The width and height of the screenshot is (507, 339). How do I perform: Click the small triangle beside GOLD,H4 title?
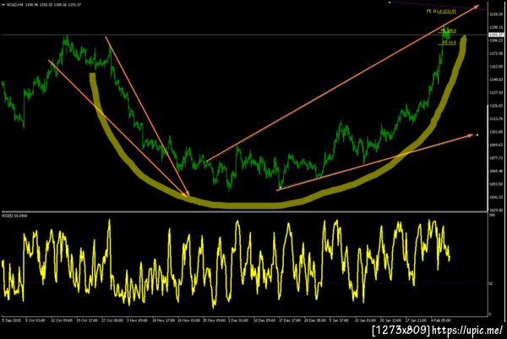3,5
